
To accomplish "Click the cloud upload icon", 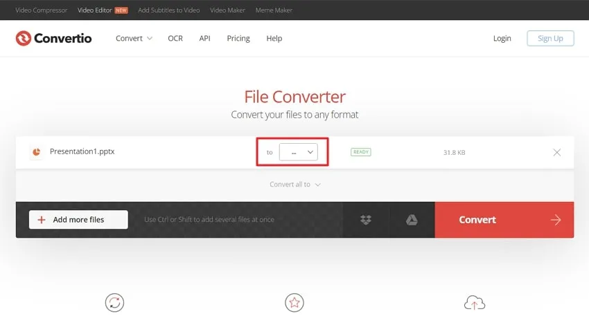I will pos(475,303).
